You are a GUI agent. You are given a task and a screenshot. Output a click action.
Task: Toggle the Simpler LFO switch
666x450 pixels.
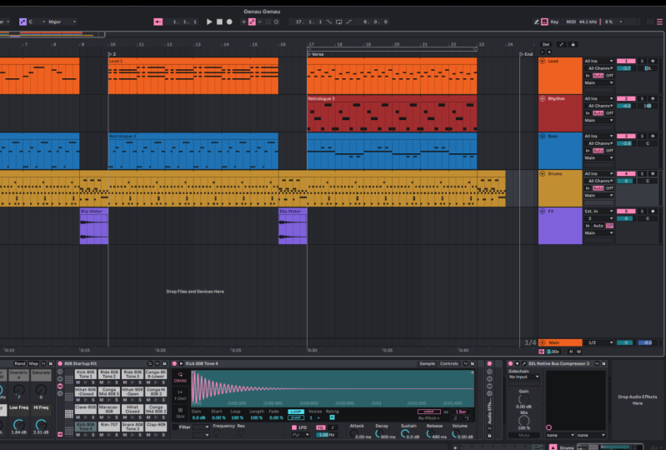294,427
